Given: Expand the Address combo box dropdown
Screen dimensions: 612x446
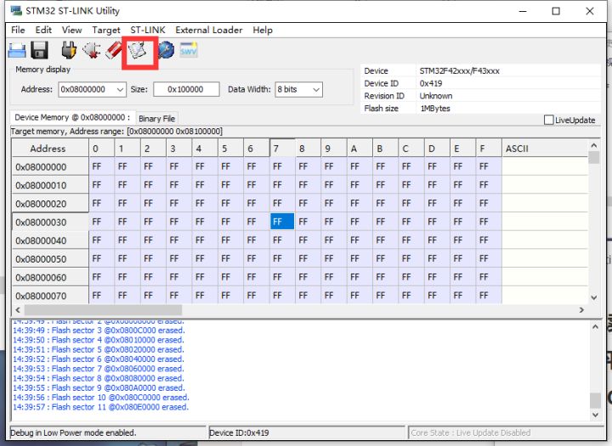Looking at the screenshot, I should coord(120,90).
